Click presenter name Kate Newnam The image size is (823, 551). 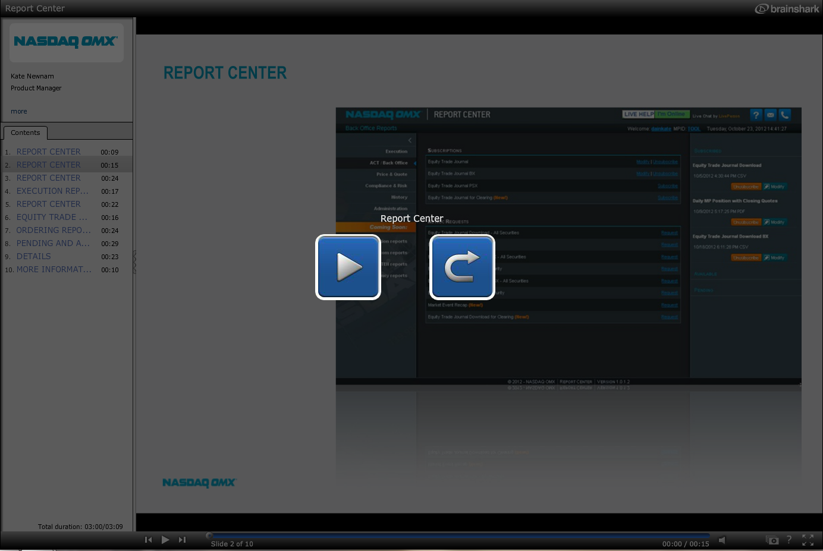[x=32, y=76]
